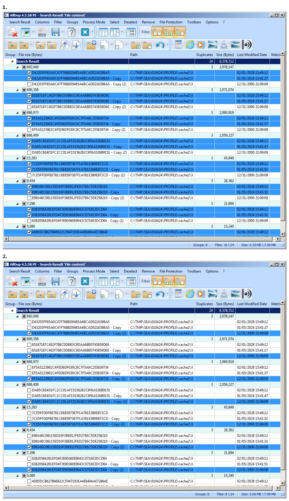Click the EXIF viewer icon in window 1
The width and height of the screenshot is (289, 501).
[235, 45]
